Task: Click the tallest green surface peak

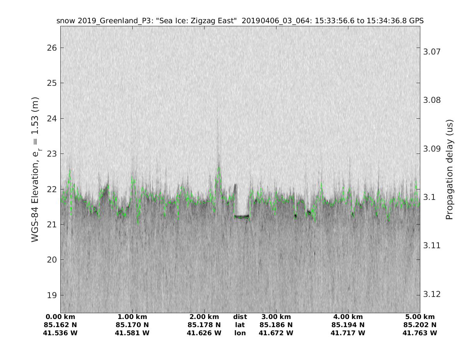Action: point(219,167)
